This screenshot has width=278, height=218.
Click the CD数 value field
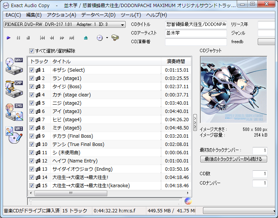[260, 174]
